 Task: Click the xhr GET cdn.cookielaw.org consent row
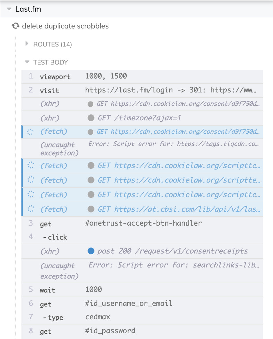tap(142, 104)
